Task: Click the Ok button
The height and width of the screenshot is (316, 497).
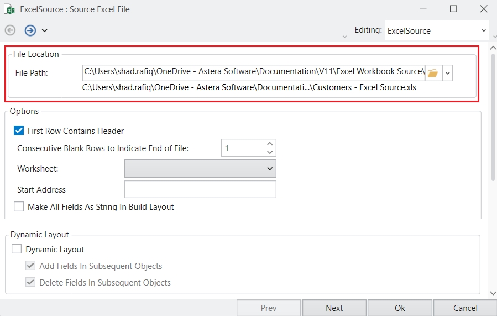Action: point(400,308)
